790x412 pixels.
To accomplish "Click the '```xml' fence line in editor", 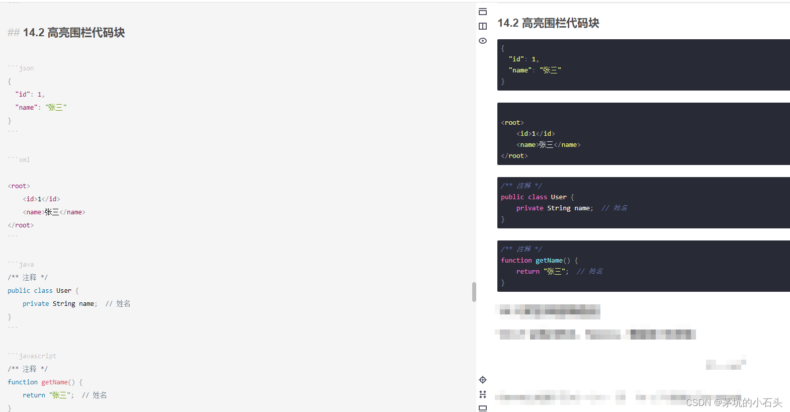I will point(19,159).
